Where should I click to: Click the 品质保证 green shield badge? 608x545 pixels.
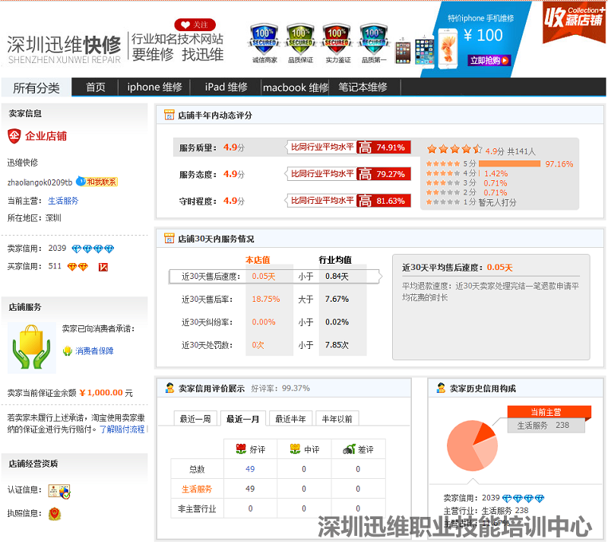coord(300,43)
